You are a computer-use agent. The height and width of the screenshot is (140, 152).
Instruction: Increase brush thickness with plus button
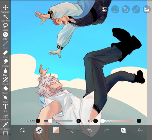tap(79, 121)
